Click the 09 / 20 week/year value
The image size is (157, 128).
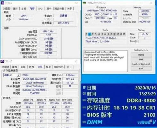pyautogui.click(x=70, y=83)
